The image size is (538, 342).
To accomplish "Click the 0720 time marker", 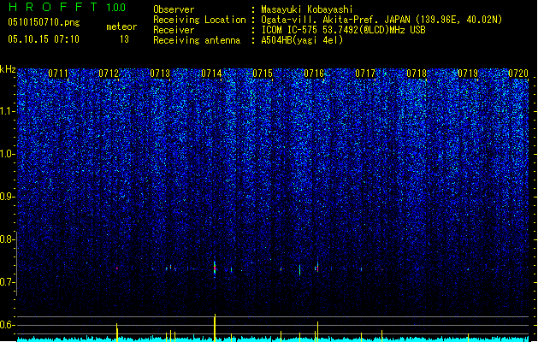I will [518, 74].
